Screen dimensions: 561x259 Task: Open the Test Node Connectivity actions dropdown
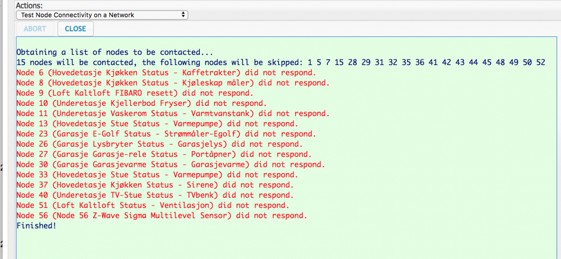[x=102, y=15]
